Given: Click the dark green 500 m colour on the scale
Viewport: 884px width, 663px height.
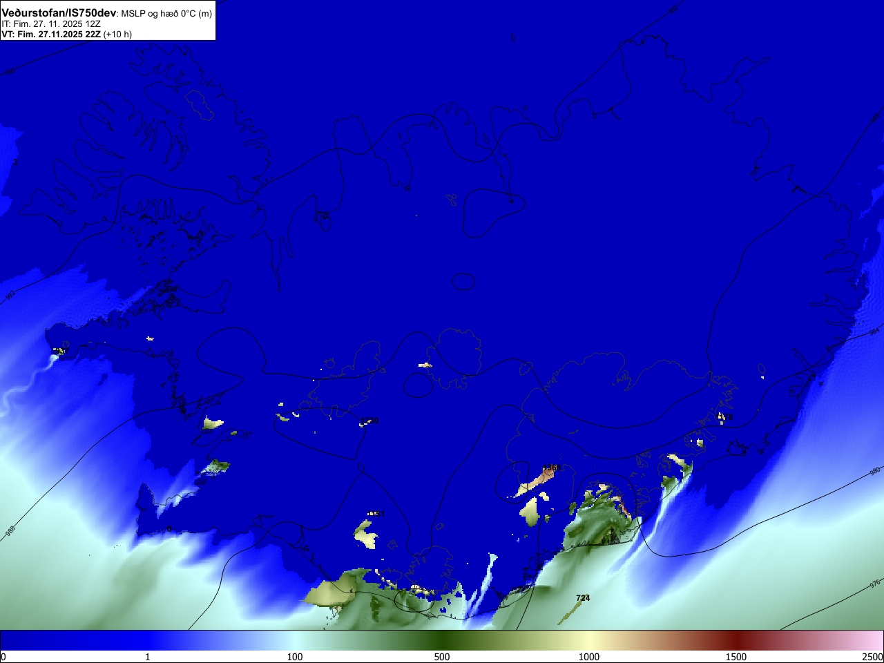Looking at the screenshot, I should (x=442, y=640).
